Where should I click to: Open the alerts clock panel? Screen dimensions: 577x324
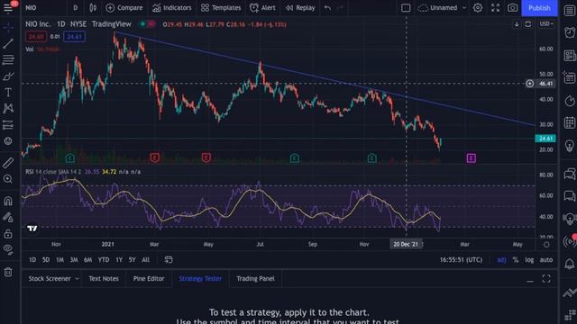click(x=569, y=32)
